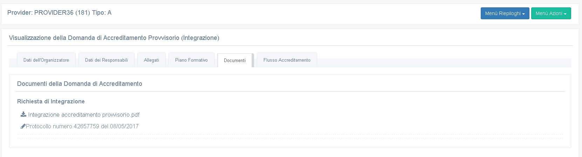Go to the Dati dei Responsabili tab
Image resolution: width=582 pixels, height=157 pixels.
[107, 60]
